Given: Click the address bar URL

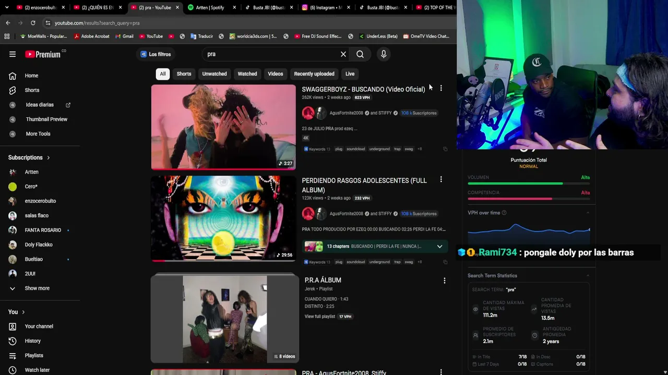Looking at the screenshot, I should point(97,23).
